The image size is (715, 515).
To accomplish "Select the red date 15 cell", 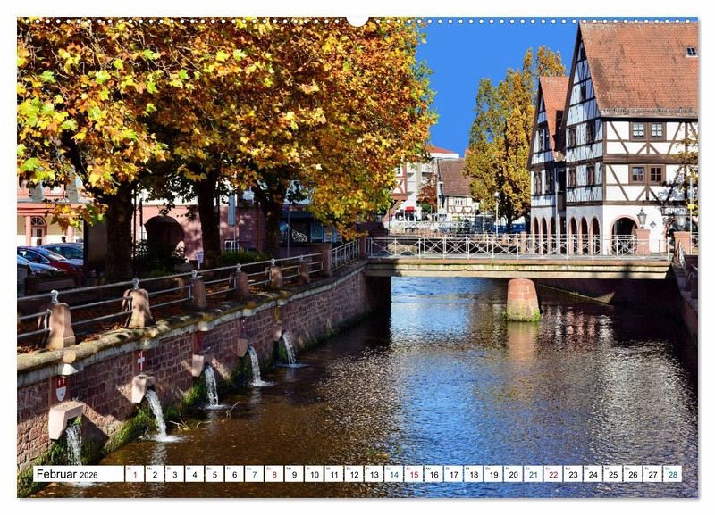I will point(414,474).
